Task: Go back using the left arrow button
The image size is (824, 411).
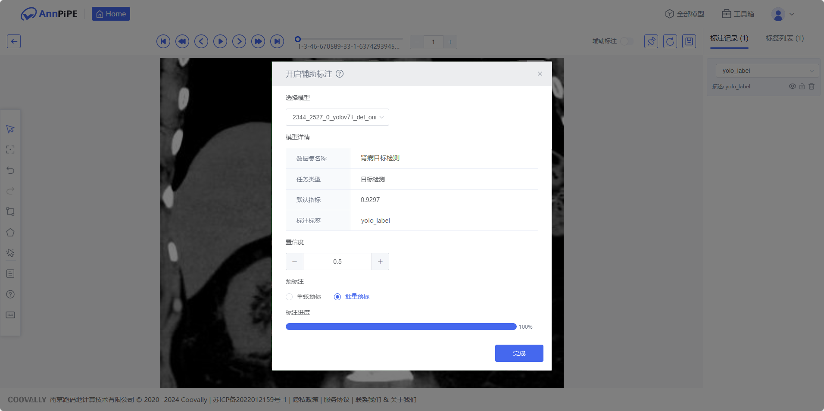Action: [x=14, y=41]
